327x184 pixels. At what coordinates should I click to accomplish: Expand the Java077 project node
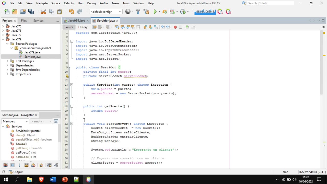pos(3,35)
